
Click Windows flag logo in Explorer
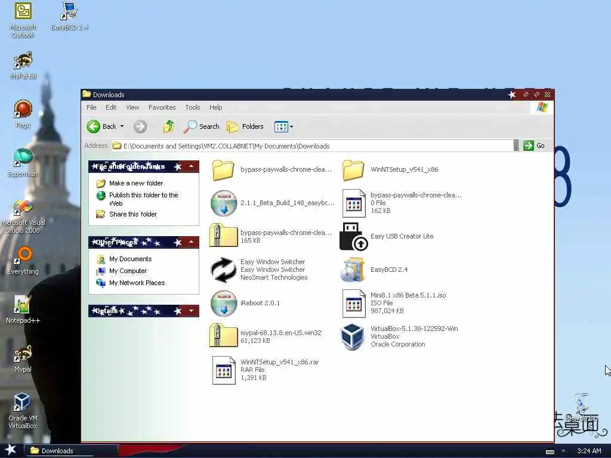pyautogui.click(x=542, y=107)
